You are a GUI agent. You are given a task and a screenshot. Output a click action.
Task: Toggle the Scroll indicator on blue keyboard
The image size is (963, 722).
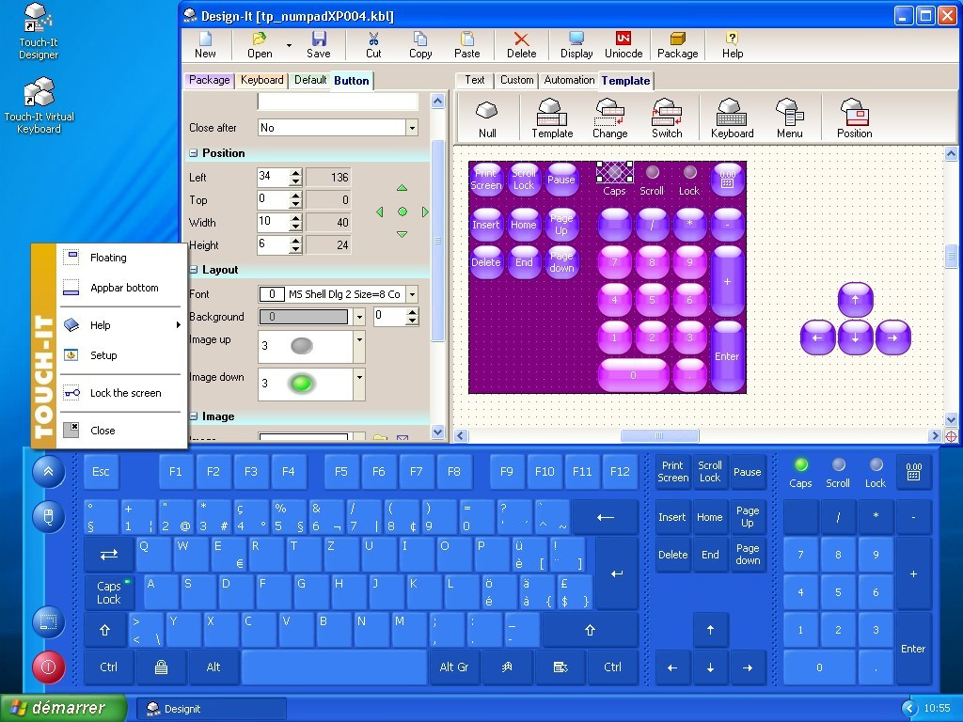(838, 464)
